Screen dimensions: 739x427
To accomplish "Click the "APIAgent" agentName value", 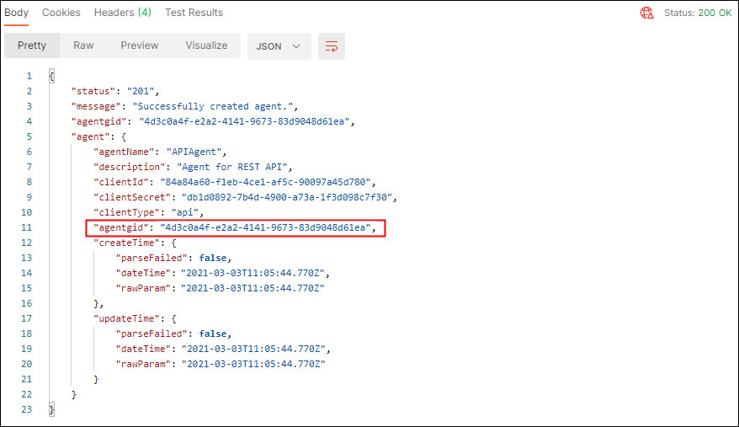I will click(x=194, y=152).
